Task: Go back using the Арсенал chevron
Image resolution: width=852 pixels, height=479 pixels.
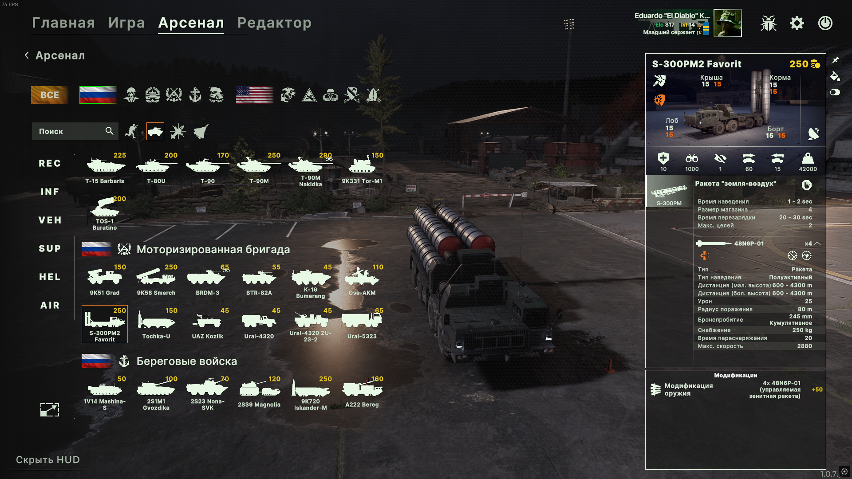Action: point(27,55)
